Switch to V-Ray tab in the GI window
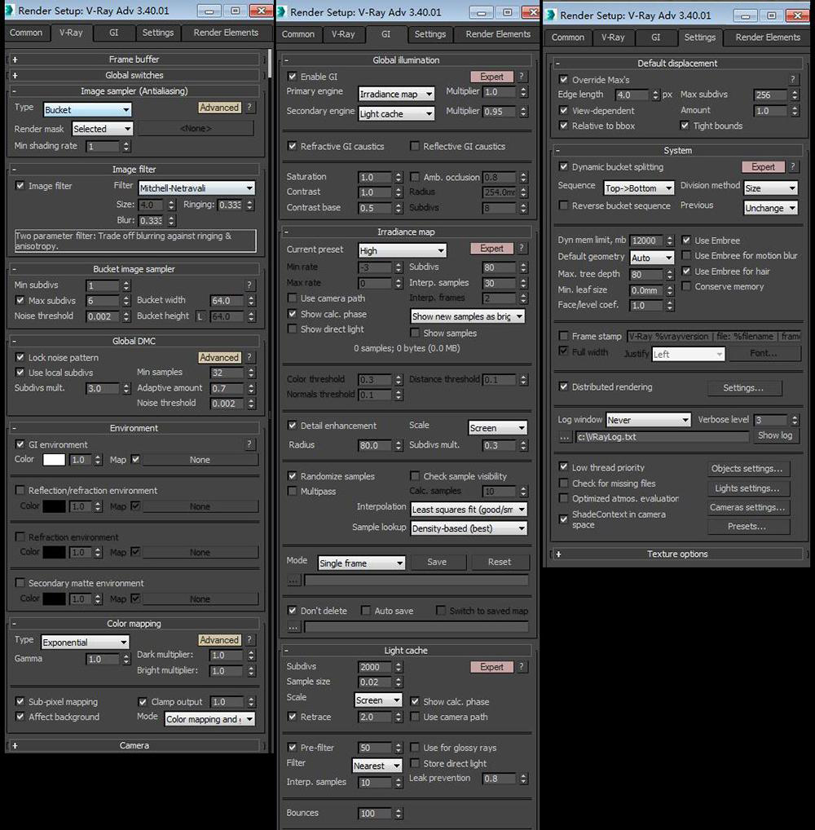The height and width of the screenshot is (830, 815). [x=343, y=34]
